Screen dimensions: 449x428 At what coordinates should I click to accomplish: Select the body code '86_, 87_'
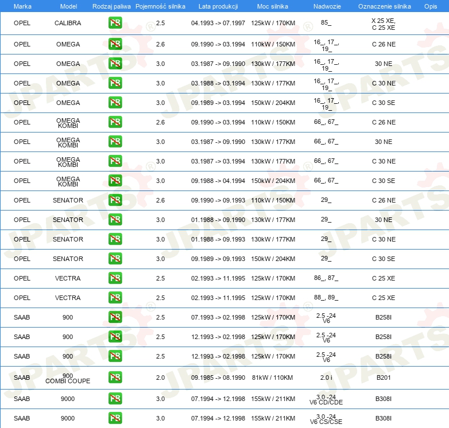[326, 278]
